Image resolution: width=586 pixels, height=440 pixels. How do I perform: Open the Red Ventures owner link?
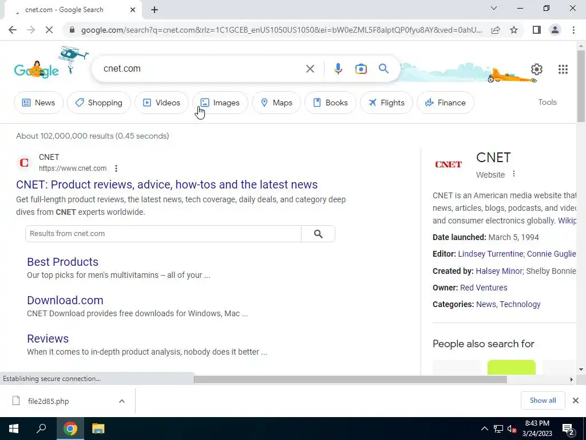(x=484, y=288)
